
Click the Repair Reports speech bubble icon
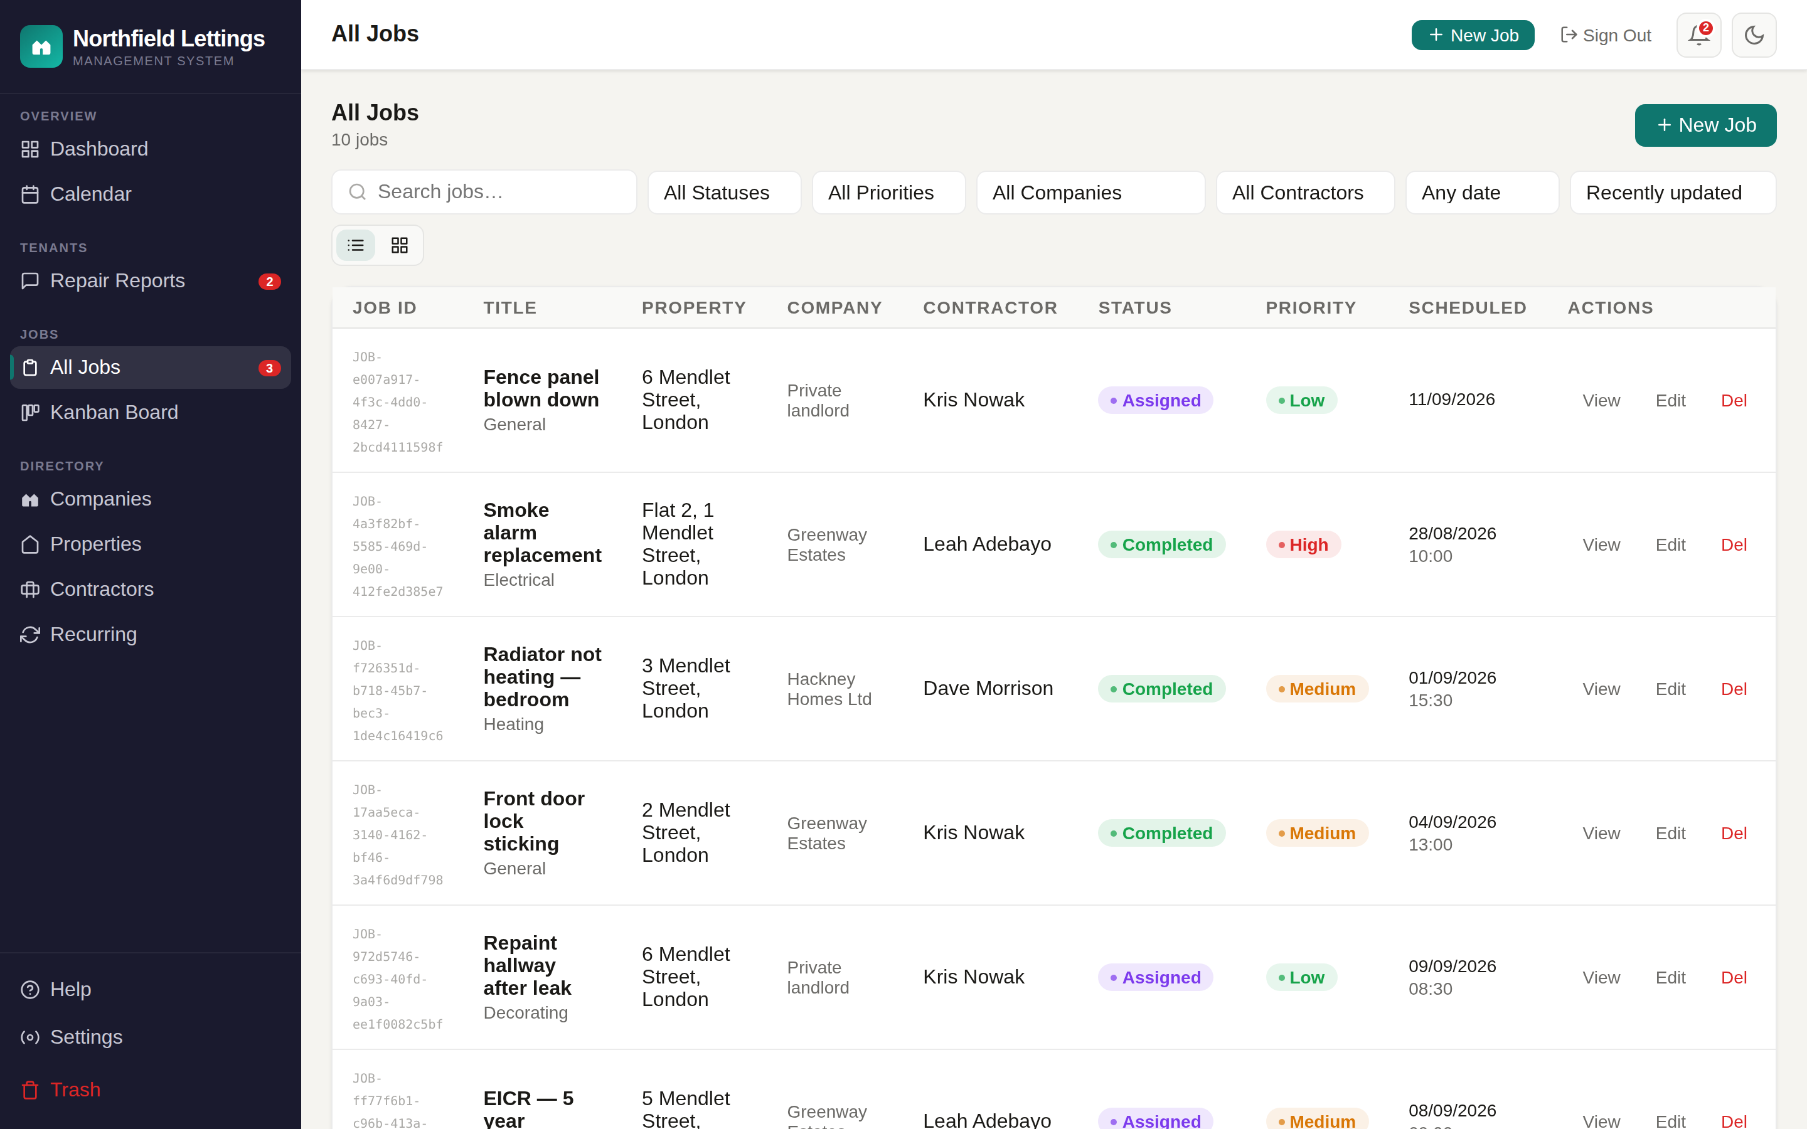pos(30,281)
